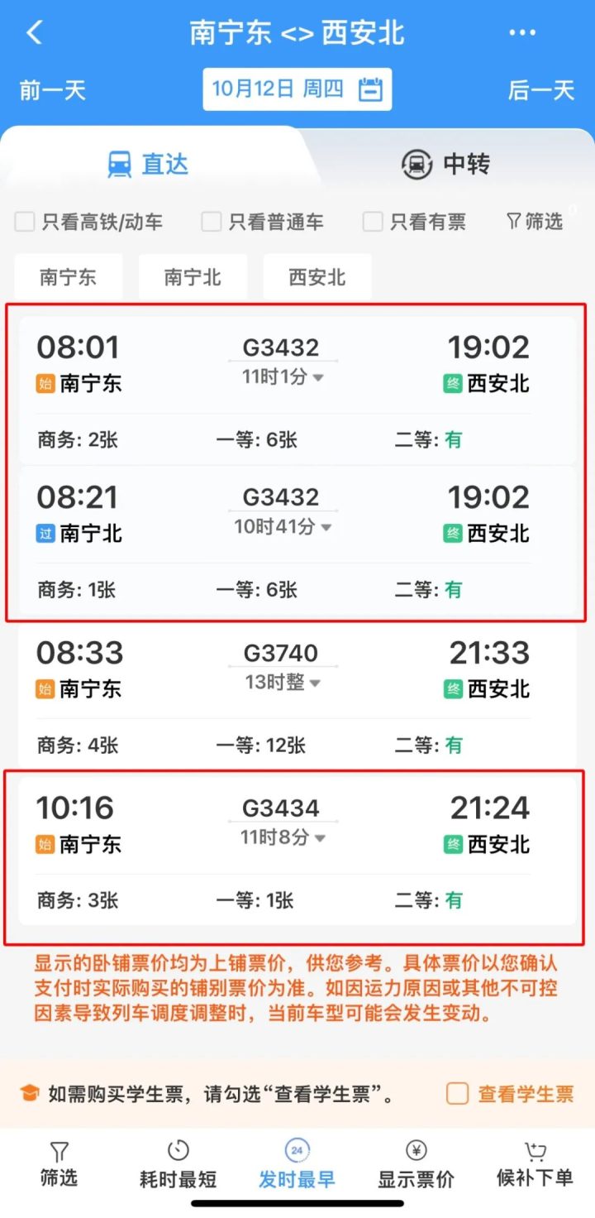Tap the back arrow icon
The image size is (595, 1218).
coord(34,33)
